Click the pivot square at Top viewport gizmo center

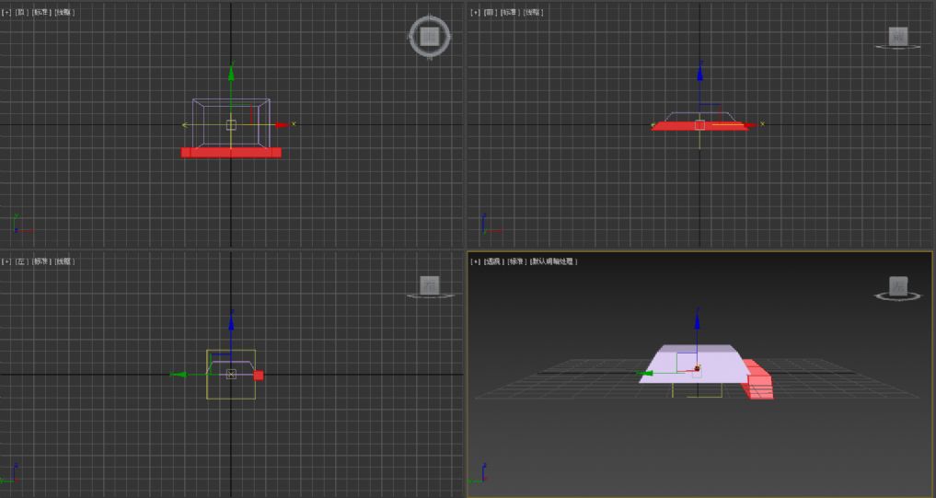click(231, 125)
